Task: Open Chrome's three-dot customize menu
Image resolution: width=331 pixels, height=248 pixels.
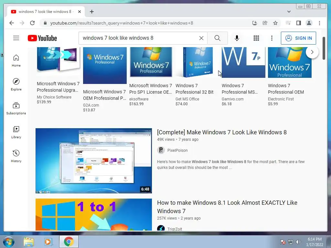Action: pyautogui.click(x=319, y=23)
